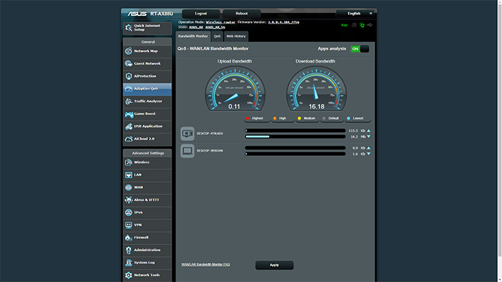
Task: Click the ASUS_AX_5G SSID link
Action: [x=215, y=27]
